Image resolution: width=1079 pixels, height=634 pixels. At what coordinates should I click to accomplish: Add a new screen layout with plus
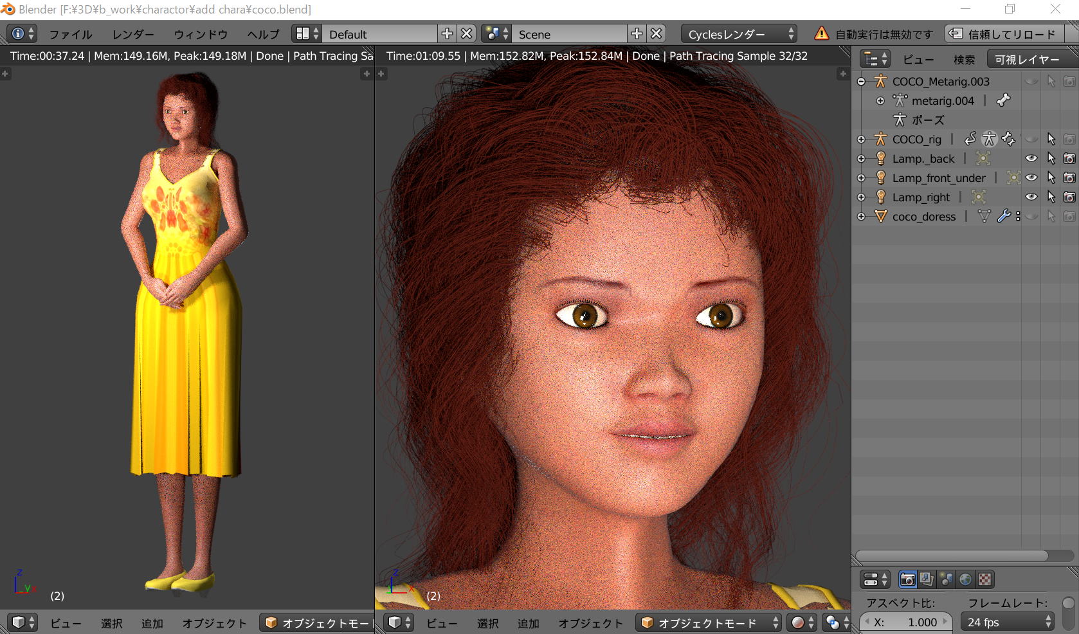click(x=447, y=33)
